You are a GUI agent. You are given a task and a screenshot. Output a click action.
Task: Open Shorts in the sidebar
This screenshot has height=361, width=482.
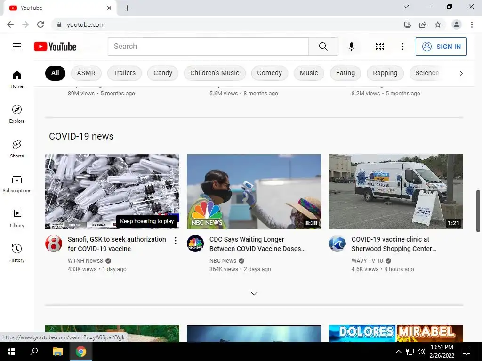pos(17,149)
